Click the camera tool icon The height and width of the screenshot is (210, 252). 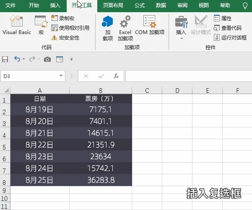click(47, 59)
